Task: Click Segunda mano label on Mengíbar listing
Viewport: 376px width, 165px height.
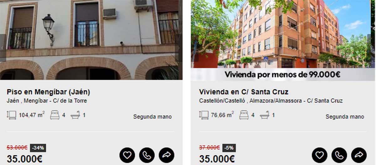Action: [x=152, y=117]
